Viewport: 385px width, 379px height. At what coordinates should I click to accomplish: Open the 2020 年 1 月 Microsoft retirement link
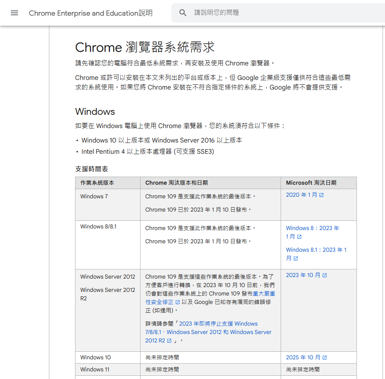click(301, 195)
